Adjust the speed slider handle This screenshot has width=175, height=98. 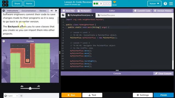pyautogui.click(x=30, y=88)
